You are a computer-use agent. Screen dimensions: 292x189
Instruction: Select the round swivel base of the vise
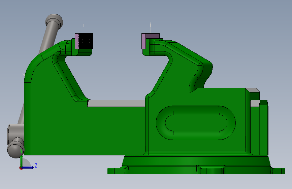pyautogui.click(x=196, y=161)
